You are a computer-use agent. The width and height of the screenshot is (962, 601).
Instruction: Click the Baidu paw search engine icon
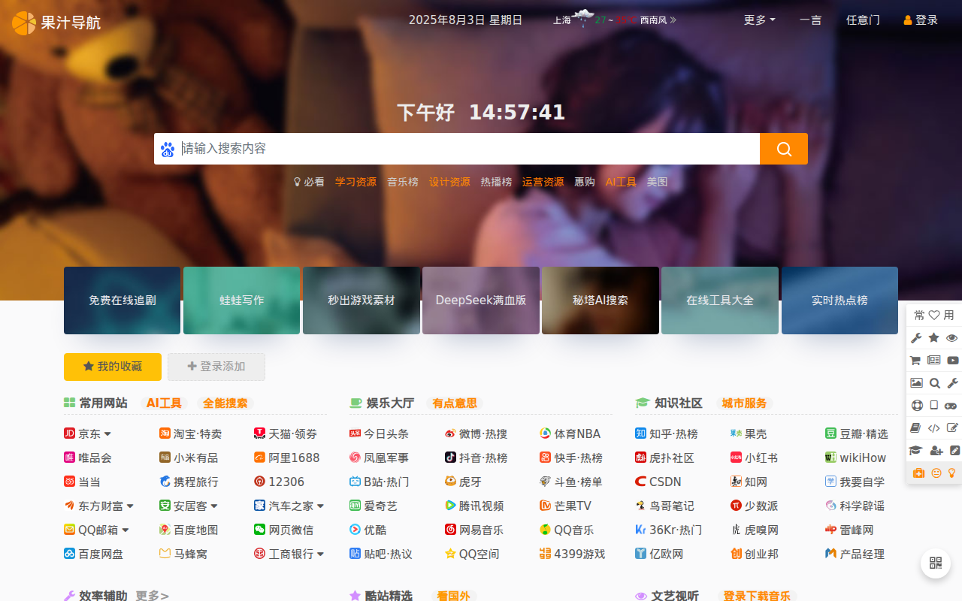[167, 149]
